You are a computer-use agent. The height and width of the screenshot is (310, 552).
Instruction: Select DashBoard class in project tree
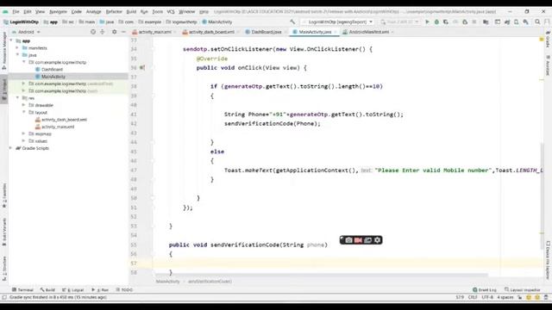(x=52, y=69)
